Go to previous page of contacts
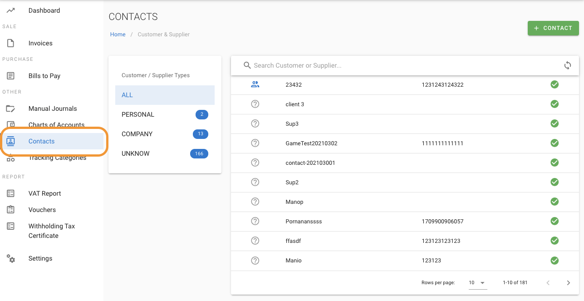Viewport: 584px width, 301px height. coord(548,283)
